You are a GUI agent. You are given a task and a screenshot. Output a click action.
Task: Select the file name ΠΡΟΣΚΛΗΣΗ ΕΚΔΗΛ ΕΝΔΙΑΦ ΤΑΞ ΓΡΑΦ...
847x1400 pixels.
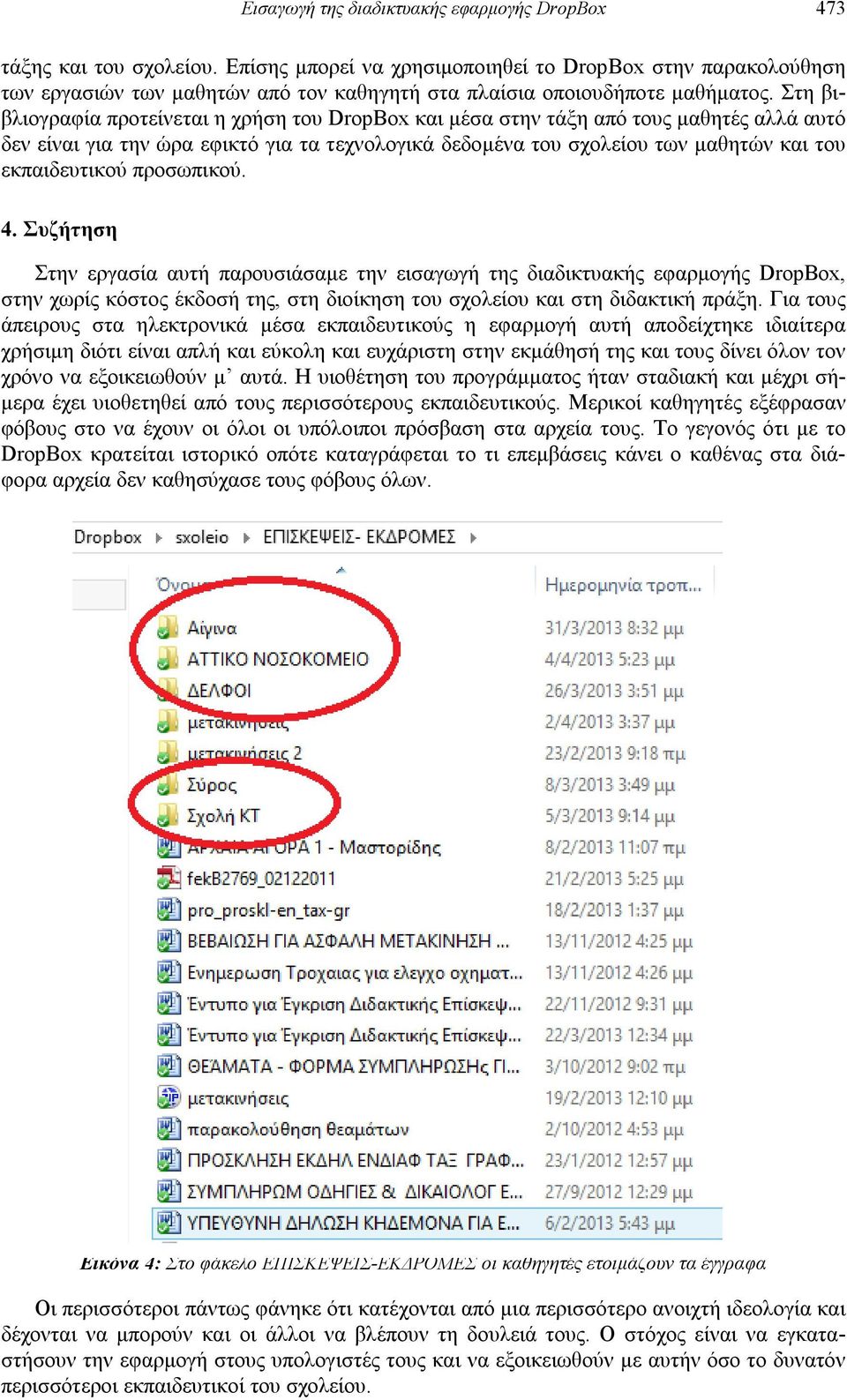(x=356, y=1161)
